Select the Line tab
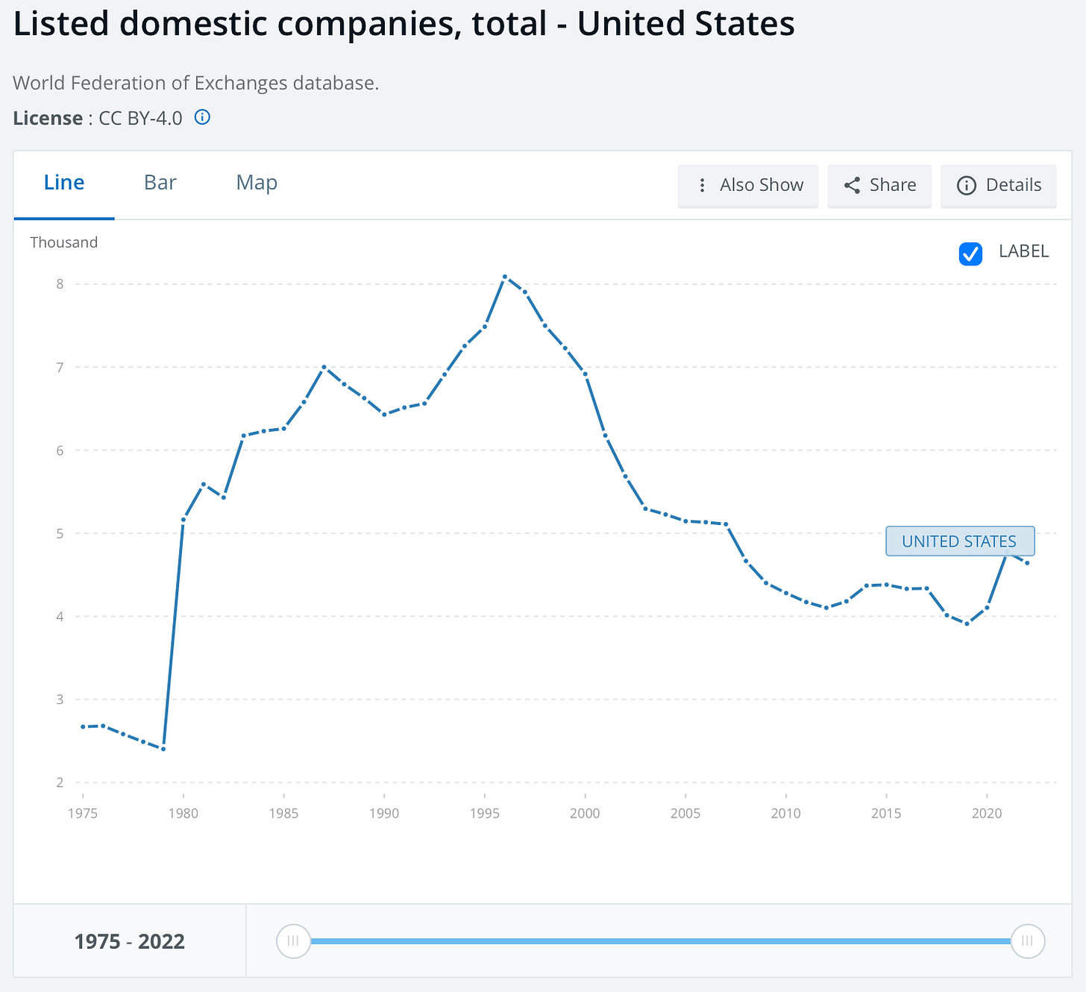 click(x=64, y=183)
